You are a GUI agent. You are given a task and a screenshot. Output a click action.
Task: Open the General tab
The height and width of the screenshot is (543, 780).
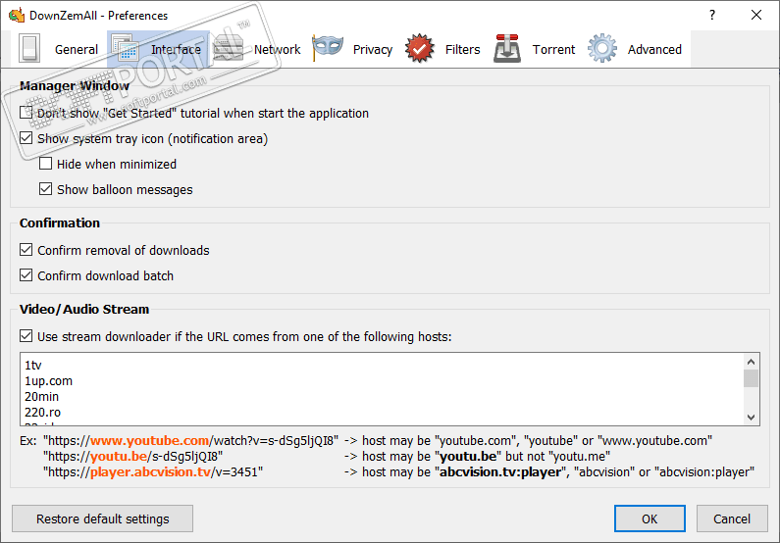coord(59,49)
